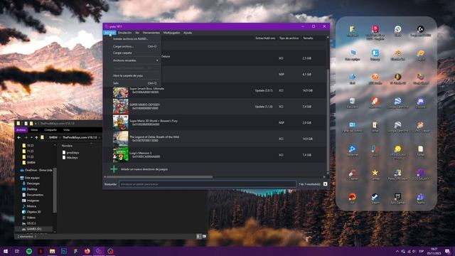Open recent locations dropdown in File Explorer
This screenshot has height=256, width=455.
coord(31,137)
